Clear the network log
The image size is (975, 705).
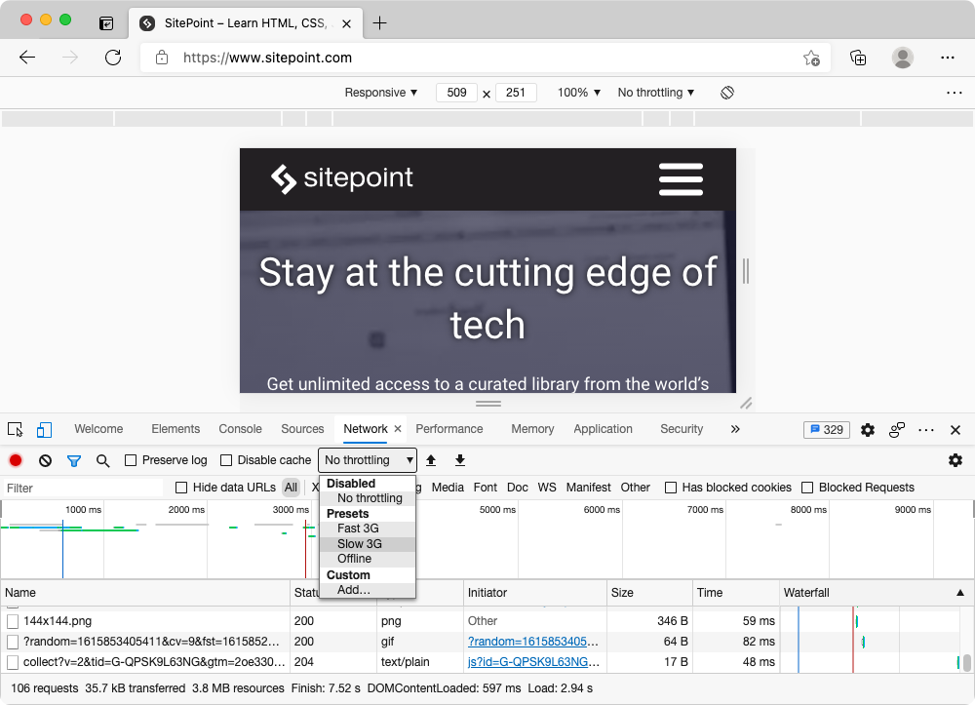point(44,459)
